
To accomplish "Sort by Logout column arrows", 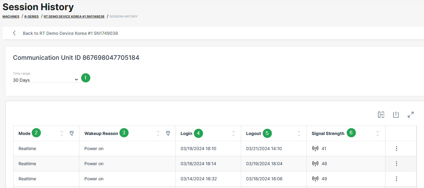I will (x=299, y=133).
